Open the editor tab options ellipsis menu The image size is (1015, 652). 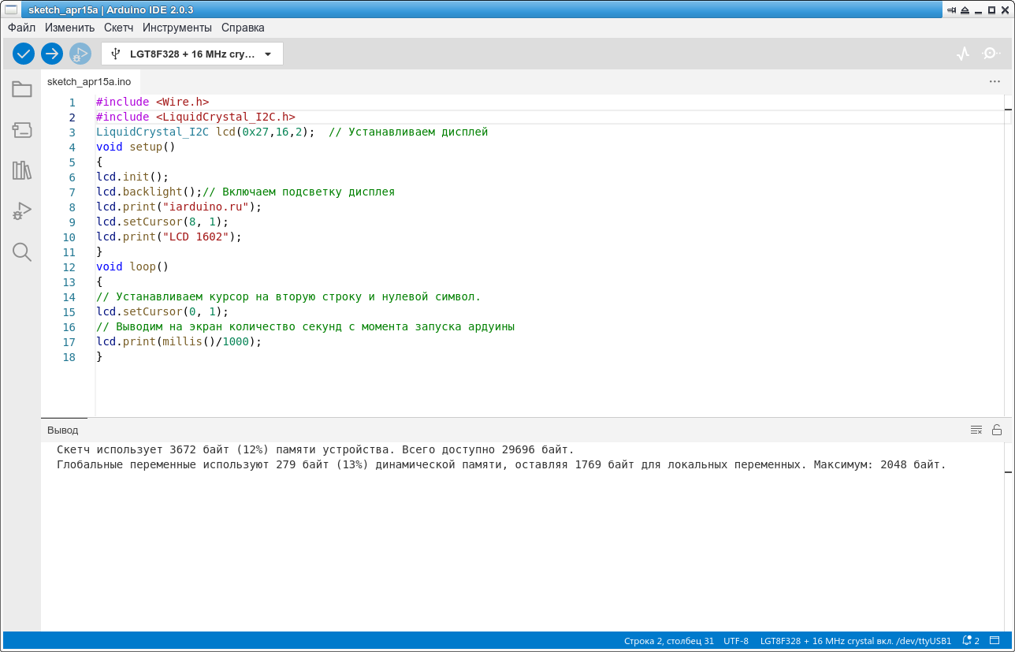[995, 81]
